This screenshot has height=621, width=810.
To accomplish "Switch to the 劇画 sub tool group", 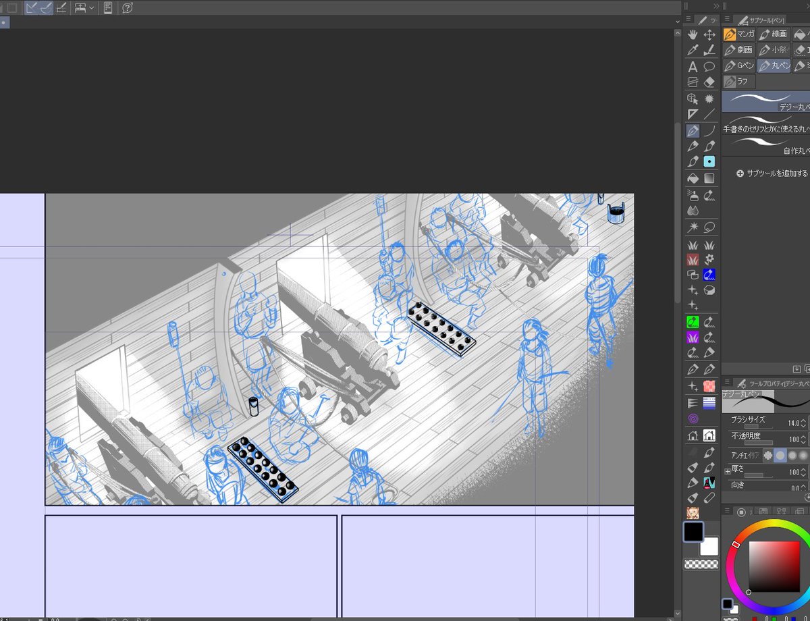I will click(x=739, y=50).
